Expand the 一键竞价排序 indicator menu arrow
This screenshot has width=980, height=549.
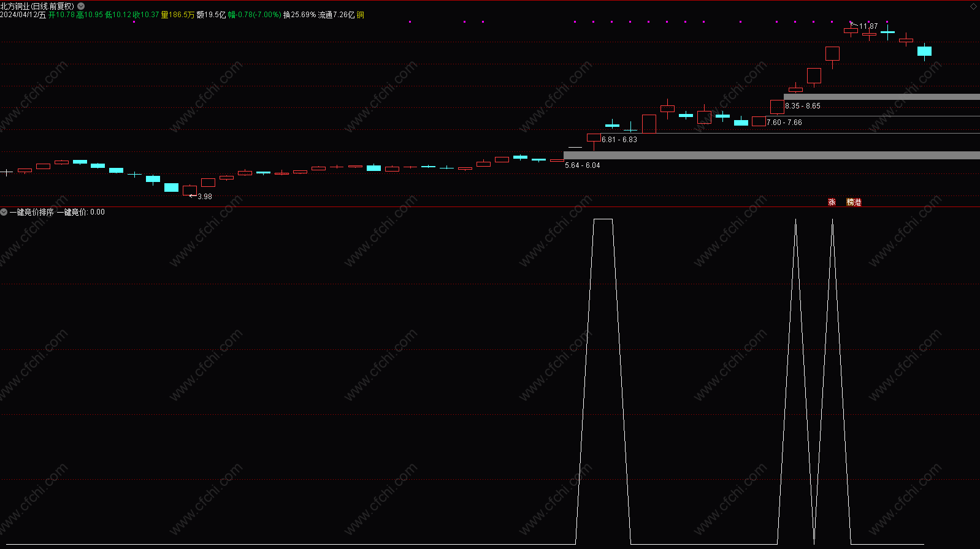[x=4, y=212]
